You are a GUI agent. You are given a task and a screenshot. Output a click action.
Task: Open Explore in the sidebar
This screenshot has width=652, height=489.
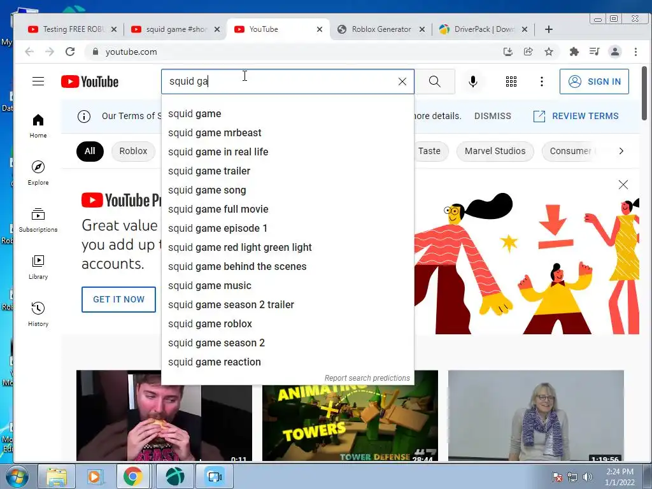[38, 173]
